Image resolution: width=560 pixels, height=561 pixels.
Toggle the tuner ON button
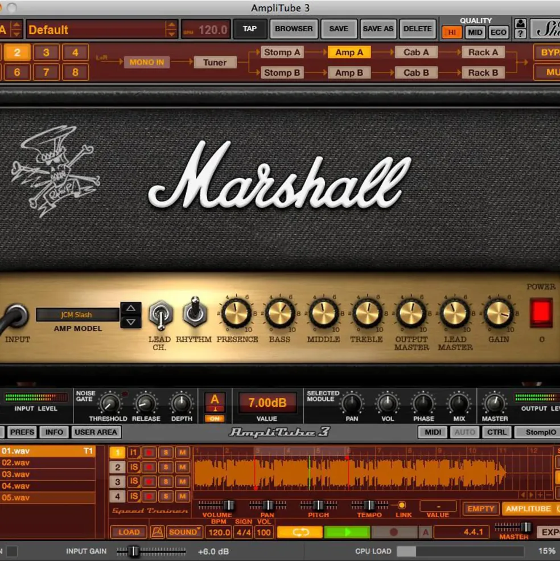[215, 418]
